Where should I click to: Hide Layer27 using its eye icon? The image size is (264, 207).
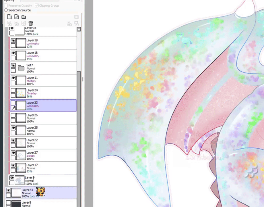coord(13,153)
